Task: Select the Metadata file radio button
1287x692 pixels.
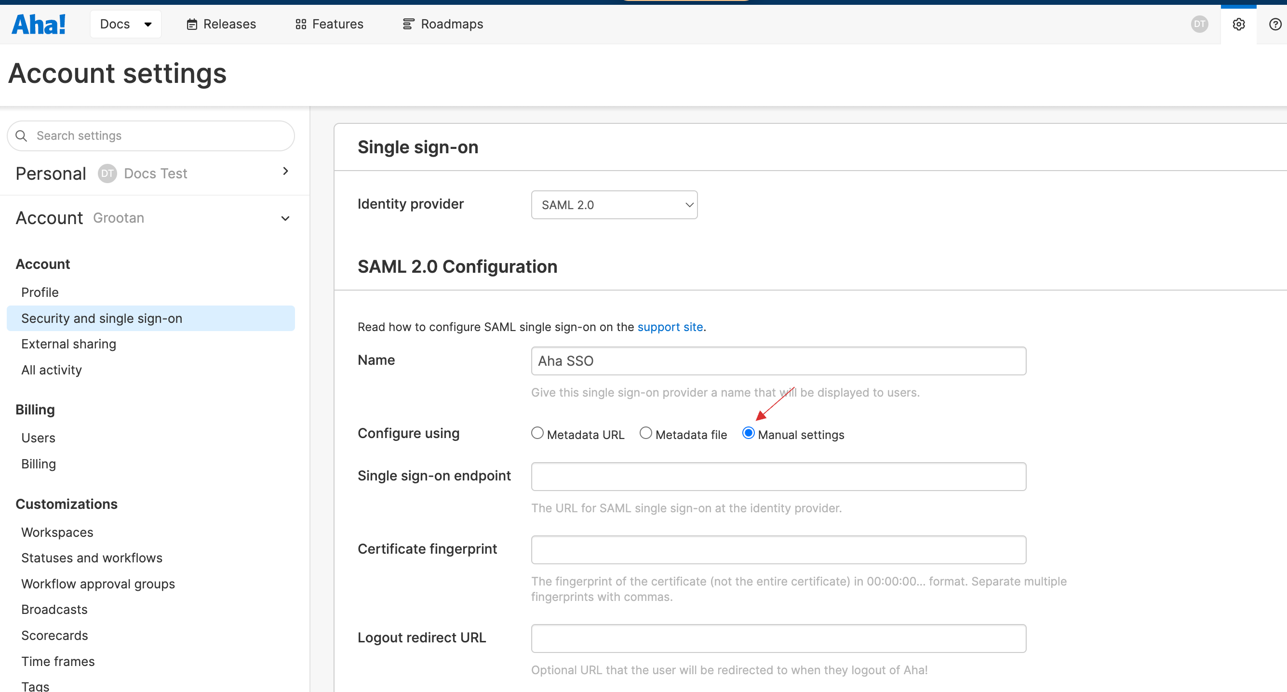Action: tap(645, 433)
